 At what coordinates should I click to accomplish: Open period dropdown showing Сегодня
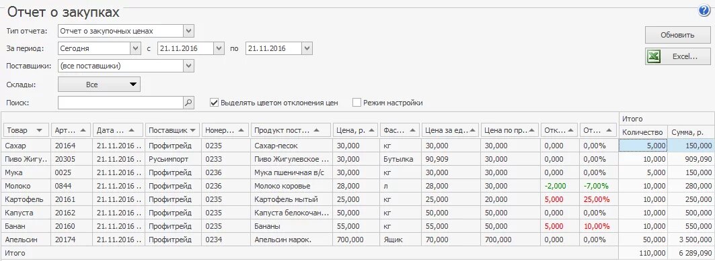pyautogui.click(x=135, y=48)
